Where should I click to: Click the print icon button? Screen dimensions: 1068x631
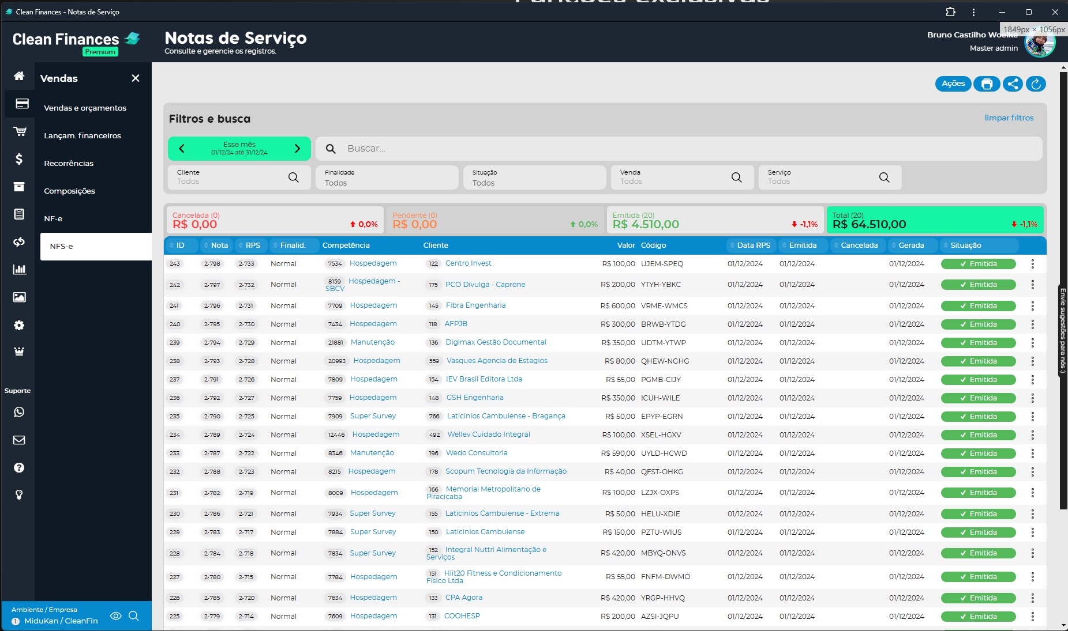click(x=987, y=84)
